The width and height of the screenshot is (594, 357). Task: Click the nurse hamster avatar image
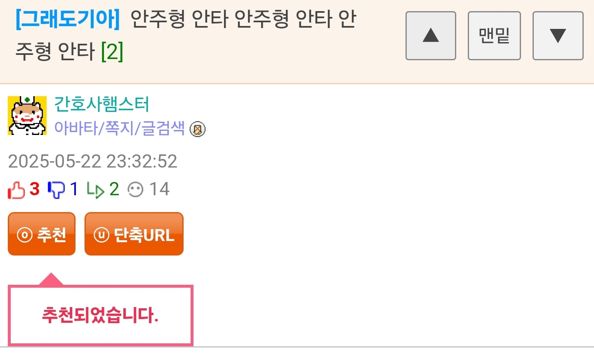[27, 116]
